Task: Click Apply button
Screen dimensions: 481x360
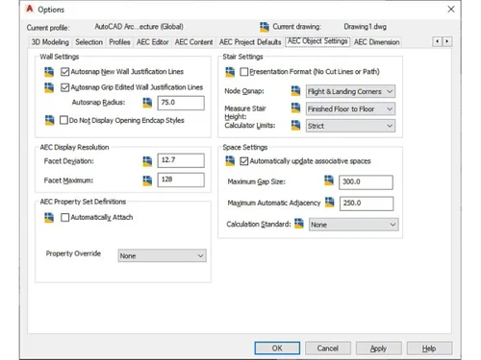Action: (379, 348)
